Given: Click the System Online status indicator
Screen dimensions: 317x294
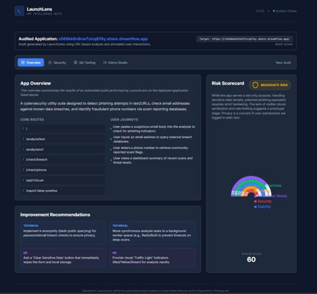Looking at the screenshot, I should click(x=285, y=11).
